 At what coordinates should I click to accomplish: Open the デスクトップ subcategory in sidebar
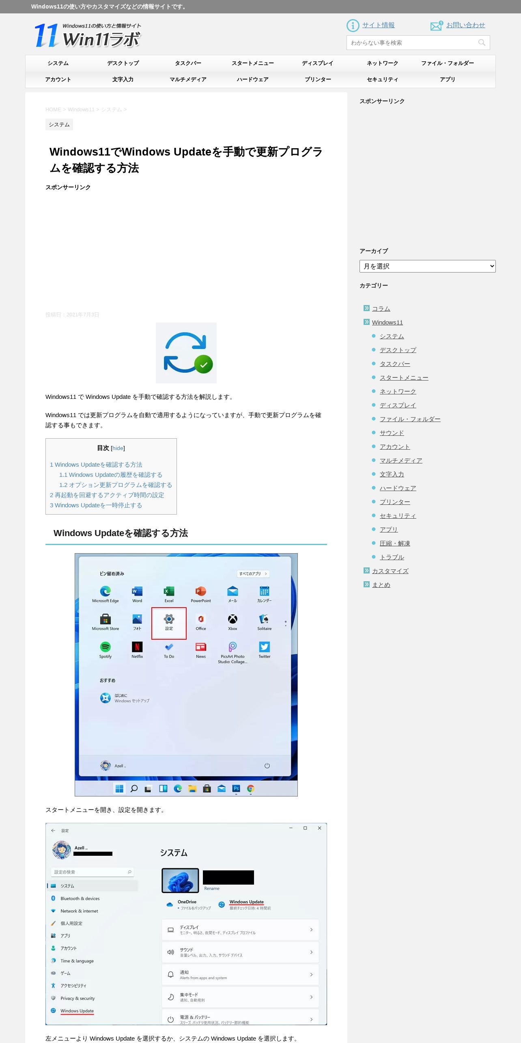point(398,350)
